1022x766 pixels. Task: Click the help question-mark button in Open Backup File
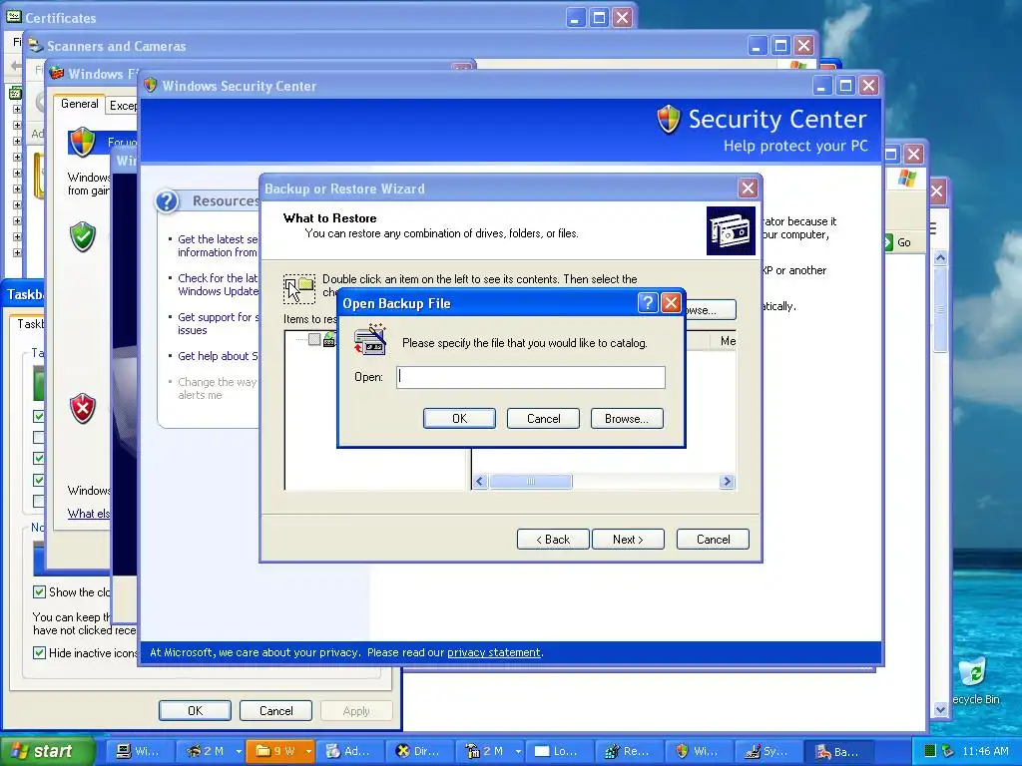[x=647, y=303]
